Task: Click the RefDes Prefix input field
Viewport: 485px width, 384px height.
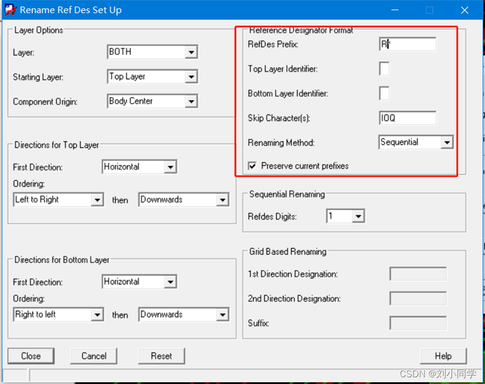Action: click(x=407, y=44)
